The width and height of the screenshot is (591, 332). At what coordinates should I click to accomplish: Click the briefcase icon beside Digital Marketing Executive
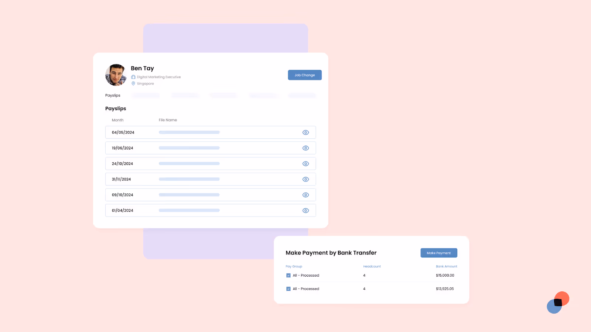133,77
